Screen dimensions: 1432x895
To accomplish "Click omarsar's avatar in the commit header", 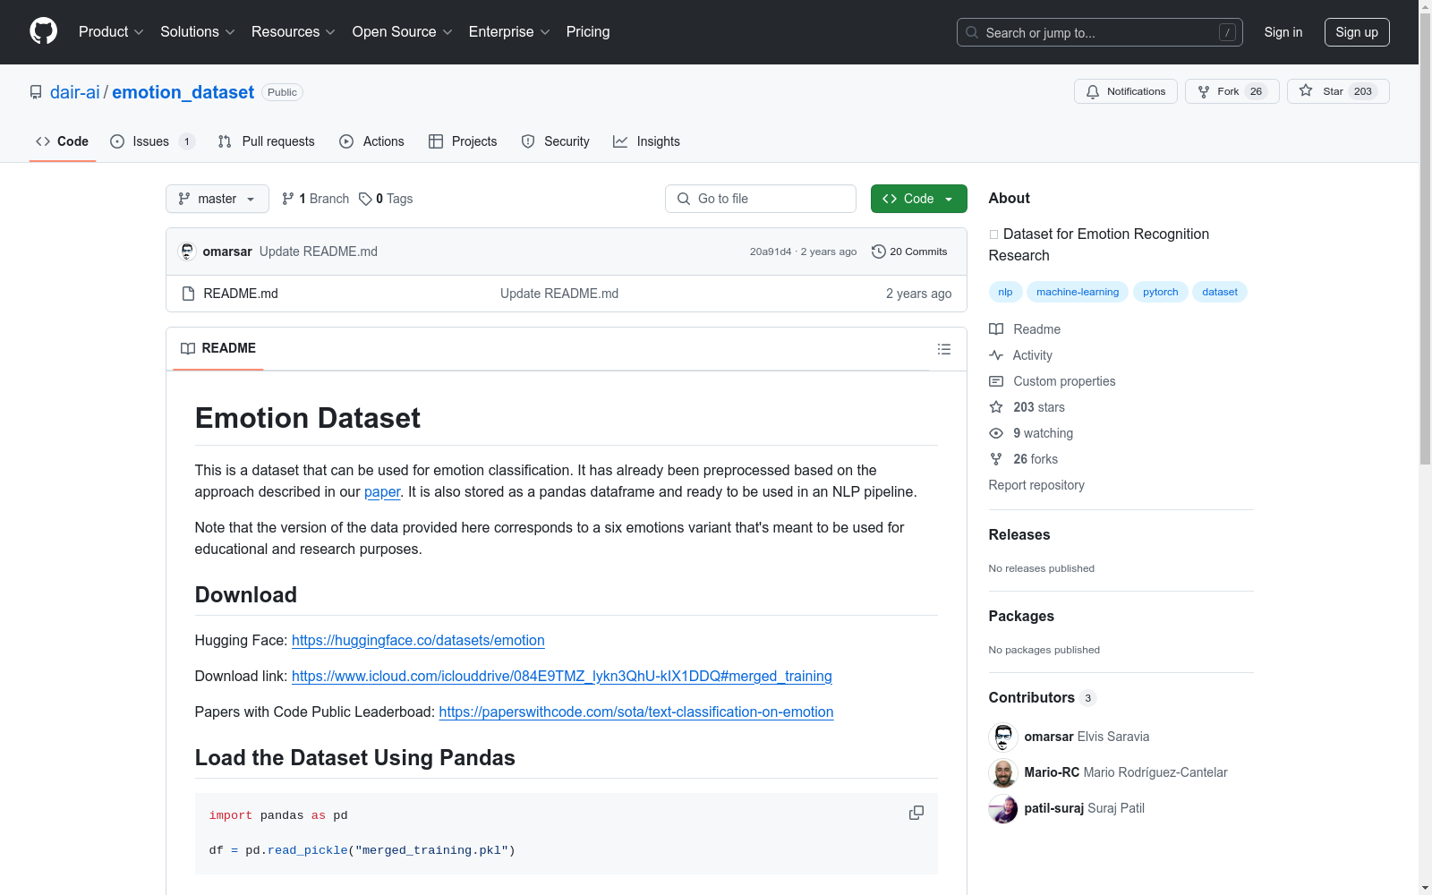I will pos(187,251).
